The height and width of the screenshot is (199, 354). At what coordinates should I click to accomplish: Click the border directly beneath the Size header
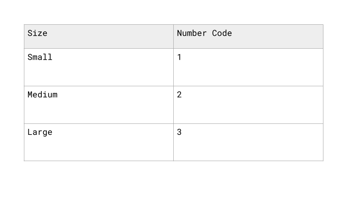(98, 48)
